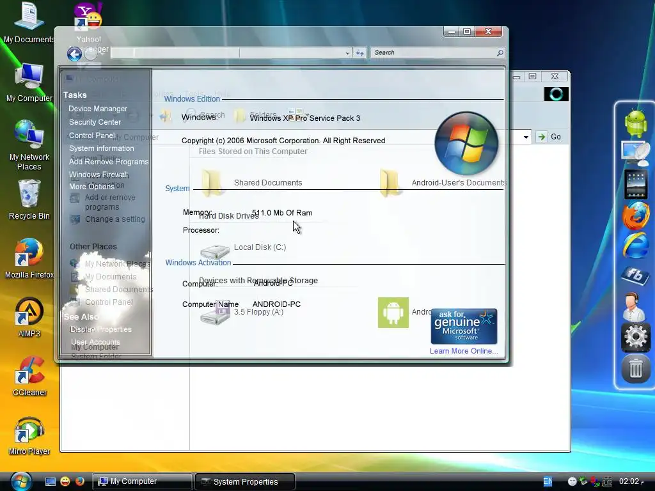Viewport: 655px width, 491px height.
Task: Click the Android robot icon in the dock
Action: point(635,122)
